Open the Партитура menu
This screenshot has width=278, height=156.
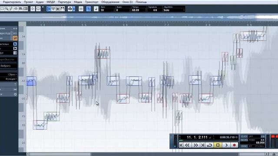coord(64,2)
